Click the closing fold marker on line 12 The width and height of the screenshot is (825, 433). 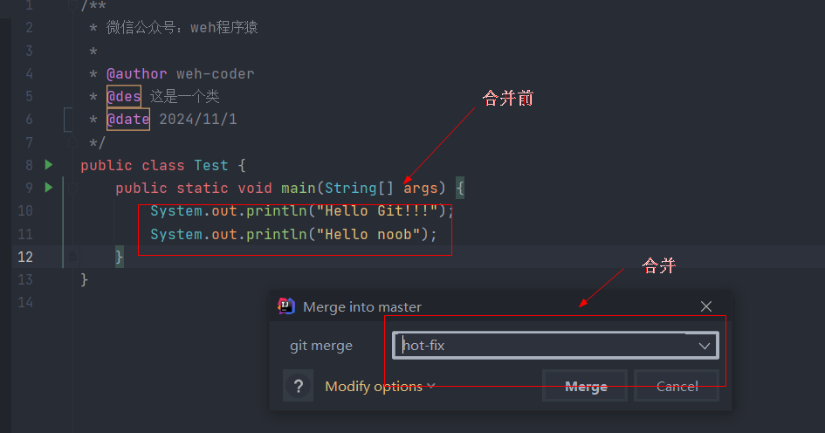72,257
